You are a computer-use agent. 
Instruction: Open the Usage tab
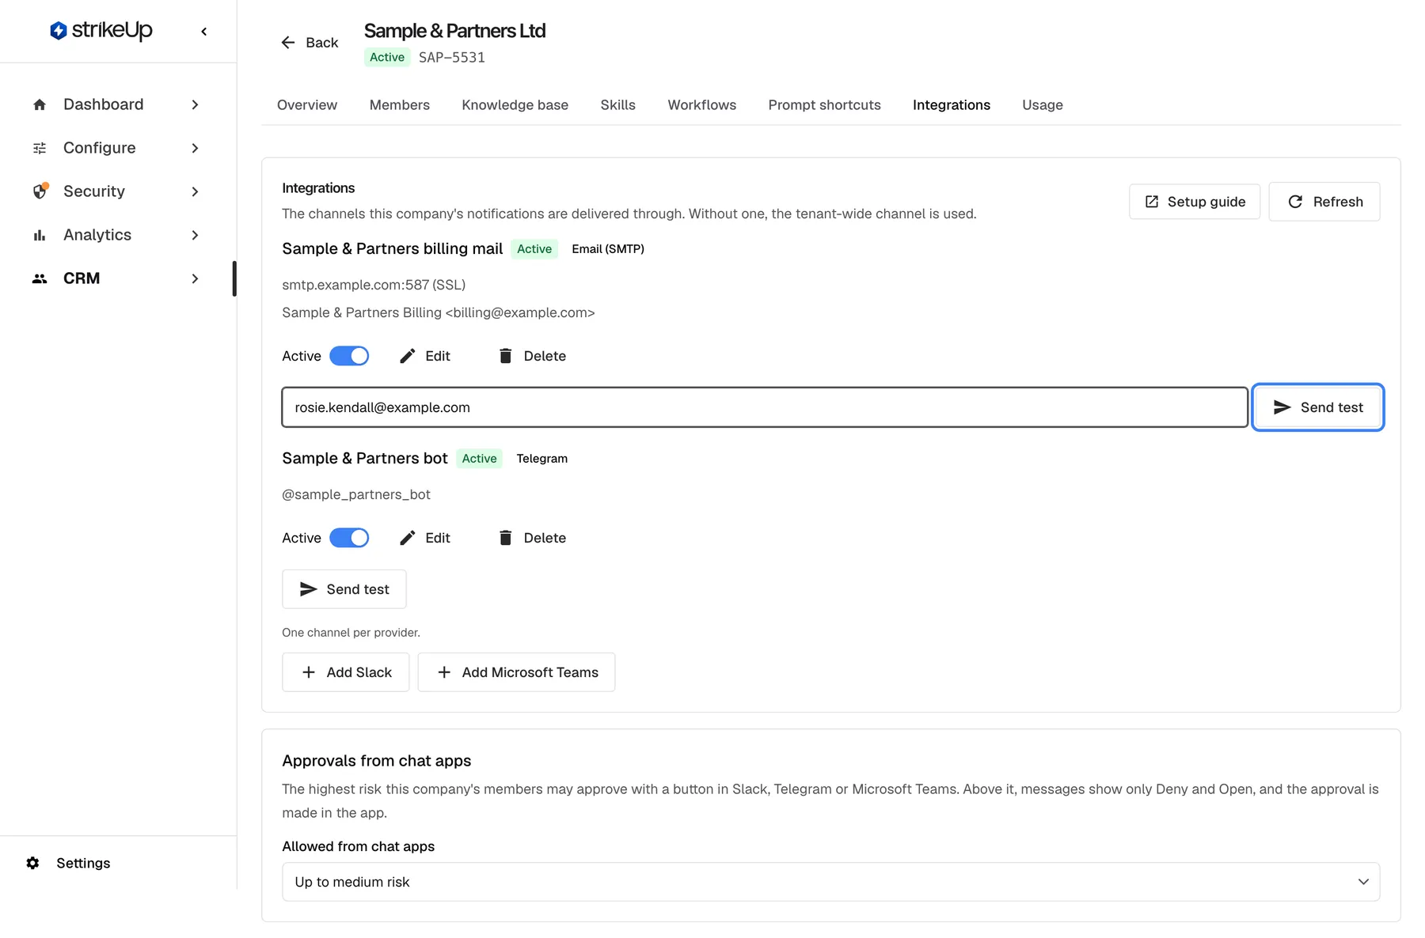point(1043,105)
